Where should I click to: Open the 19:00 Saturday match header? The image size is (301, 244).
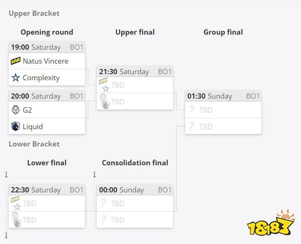click(47, 47)
